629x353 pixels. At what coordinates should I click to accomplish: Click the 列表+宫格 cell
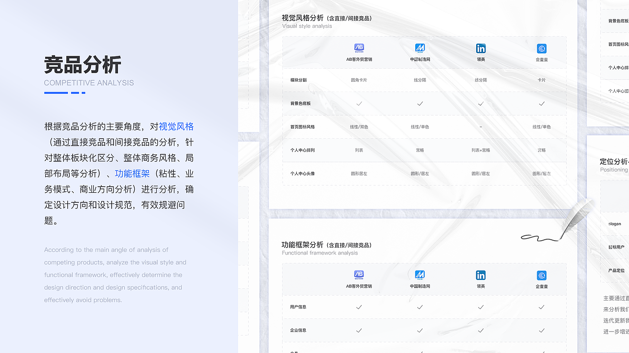[x=481, y=151]
